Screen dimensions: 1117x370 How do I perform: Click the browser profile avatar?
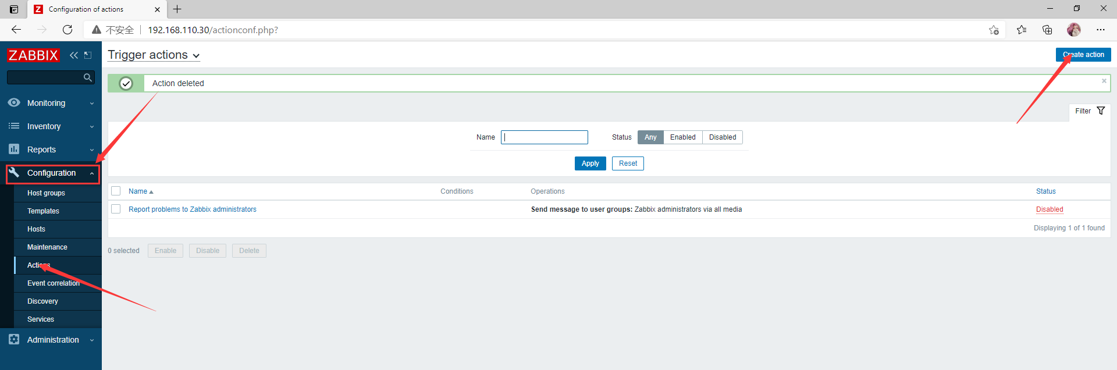click(x=1074, y=30)
